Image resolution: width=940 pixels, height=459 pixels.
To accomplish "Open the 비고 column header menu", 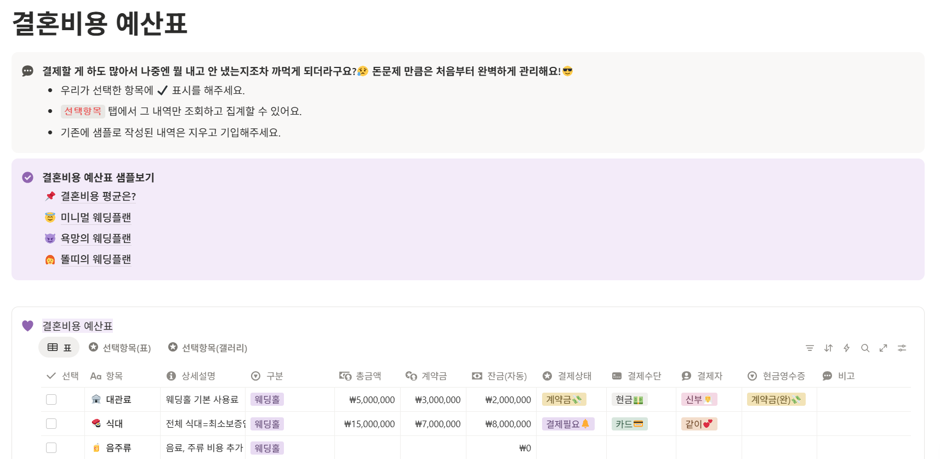I will pyautogui.click(x=864, y=376).
